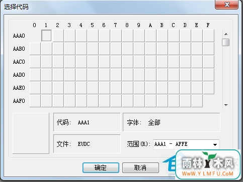Select cell in row AAE0 column F
Screen dimensions: 243x182
pyautogui.click(x=208, y=88)
